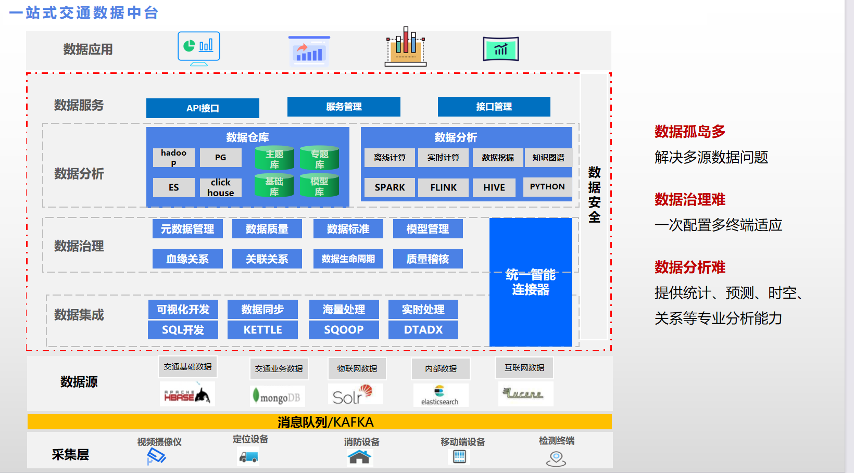Click the colorful column chart icon
Viewport: 854px width, 473px height.
click(x=406, y=46)
